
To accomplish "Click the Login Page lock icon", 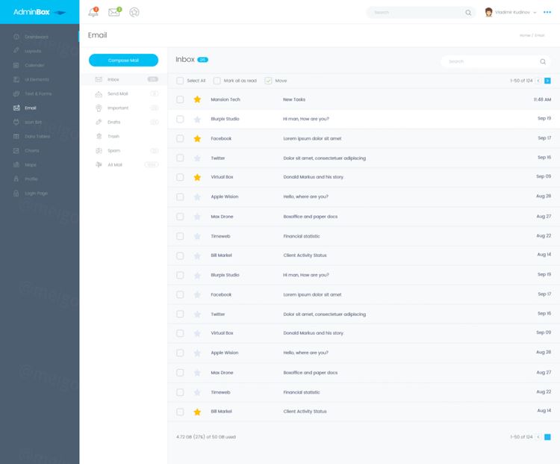I will (x=16, y=193).
